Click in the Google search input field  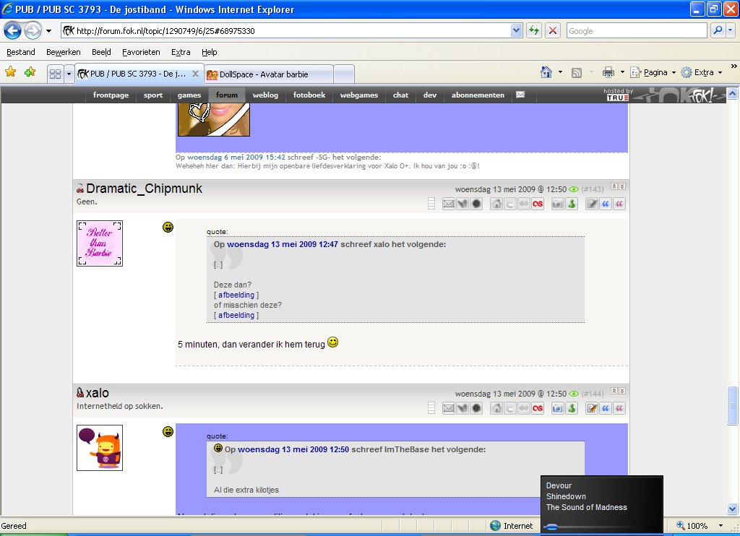click(x=636, y=30)
